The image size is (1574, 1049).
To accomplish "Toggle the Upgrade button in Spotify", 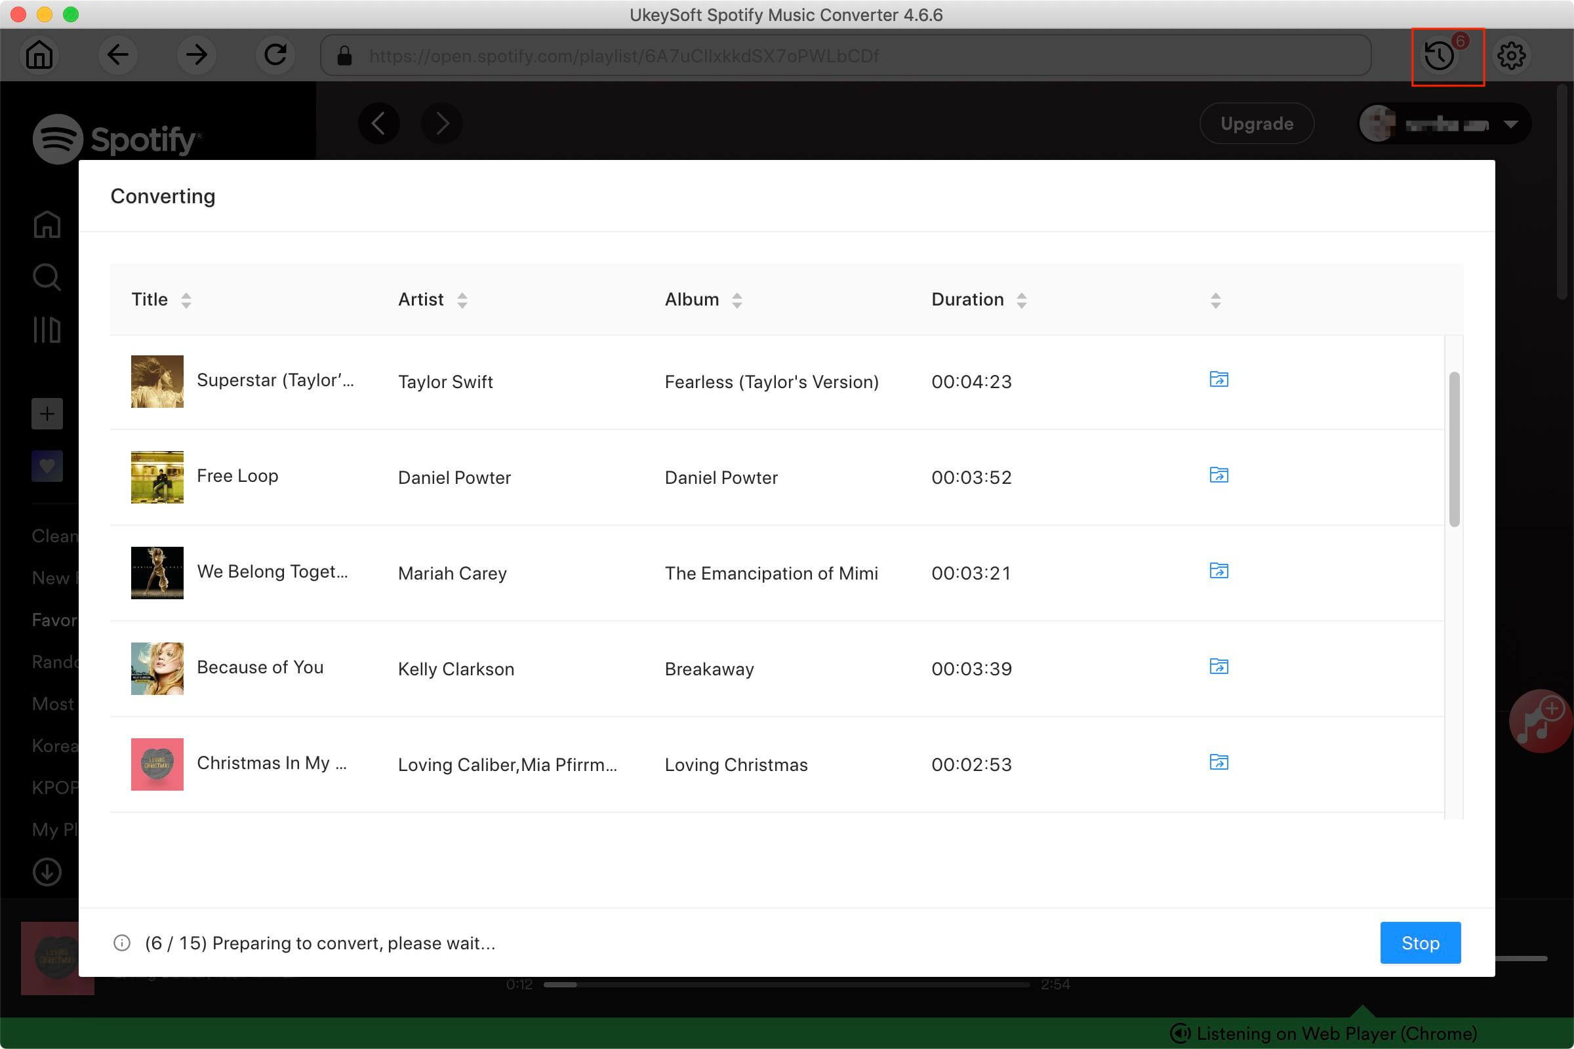I will pos(1257,122).
